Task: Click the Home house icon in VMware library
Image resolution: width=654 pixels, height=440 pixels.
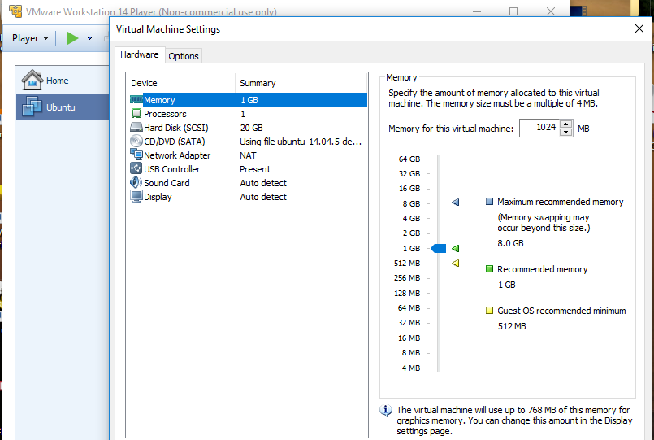Action: point(32,81)
